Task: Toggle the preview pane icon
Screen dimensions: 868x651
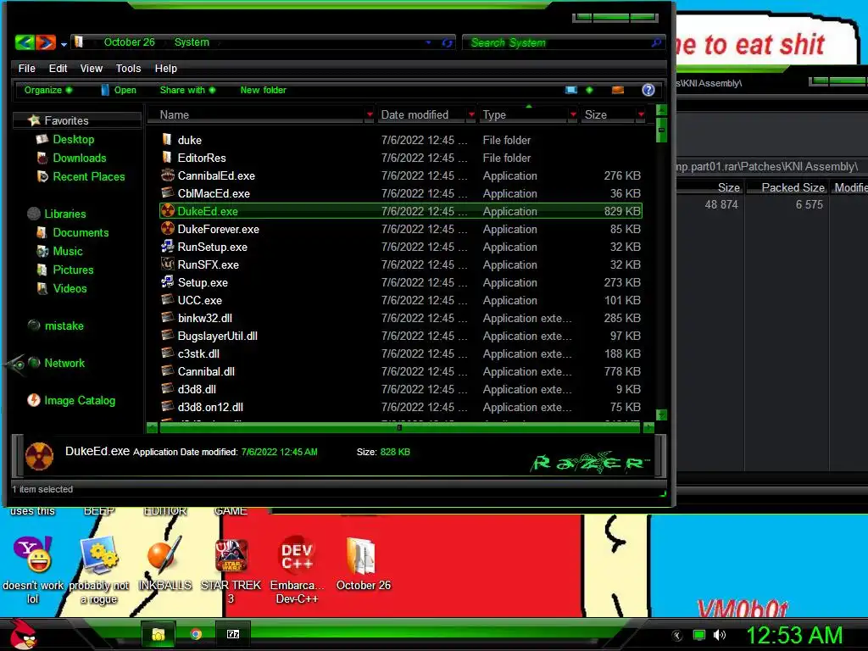Action: (618, 90)
